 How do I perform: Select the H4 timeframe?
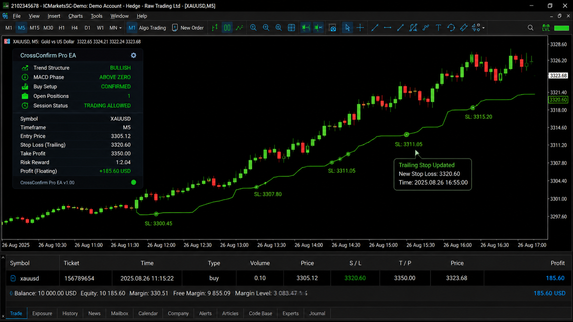74,28
